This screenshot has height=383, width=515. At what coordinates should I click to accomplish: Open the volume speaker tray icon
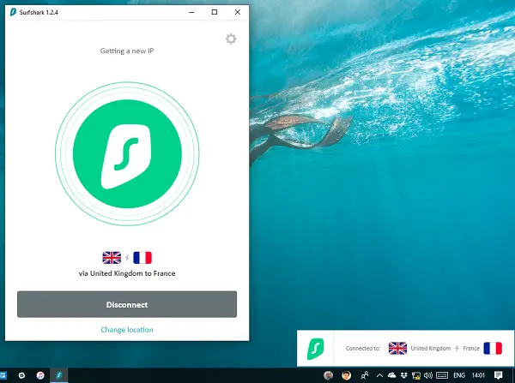(x=428, y=375)
